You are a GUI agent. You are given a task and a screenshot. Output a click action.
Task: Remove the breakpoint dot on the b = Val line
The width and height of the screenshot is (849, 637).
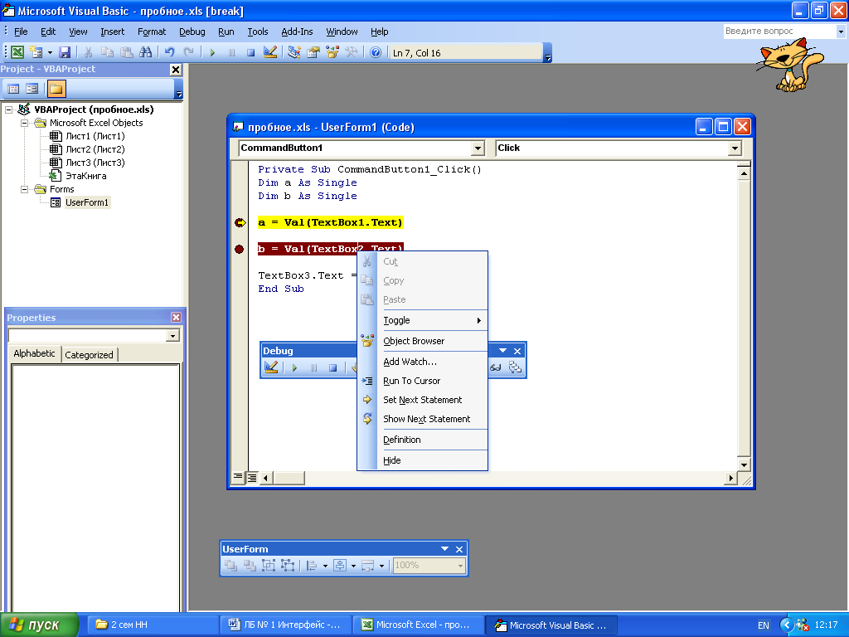[x=240, y=249]
